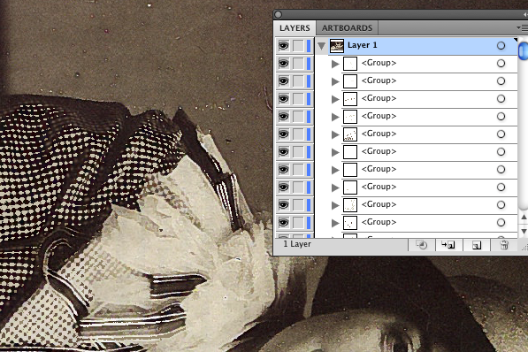Screen dimensions: 528x352
Task: Click the Create New Sublayer icon
Action: pos(448,245)
